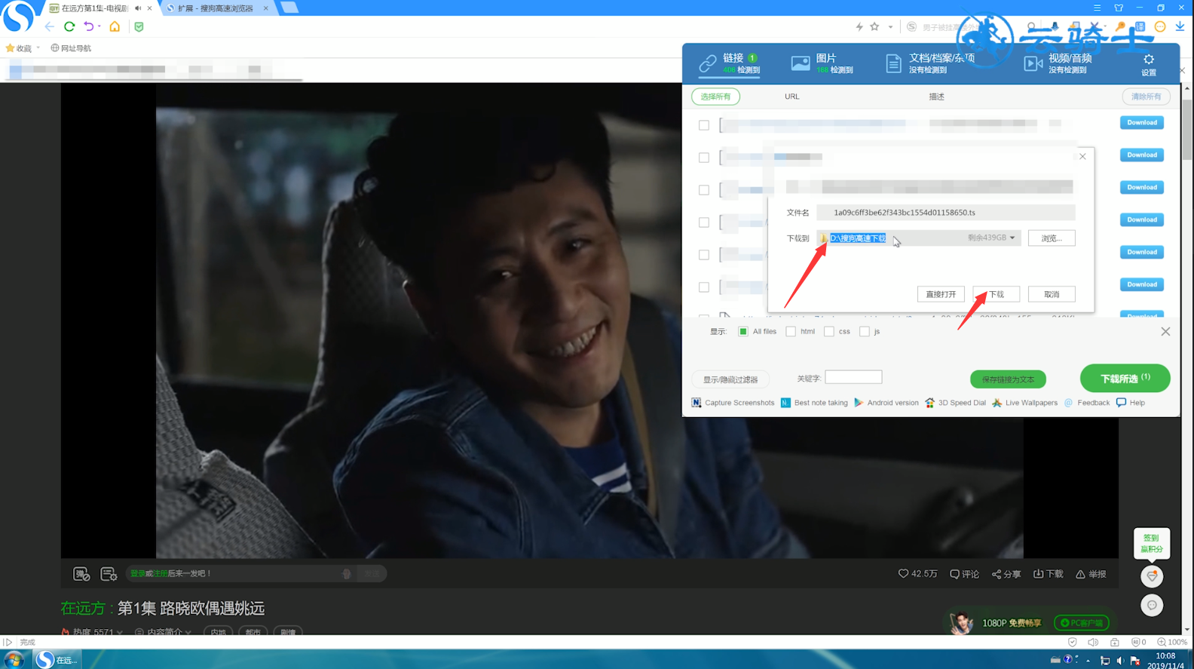This screenshot has height=669, width=1194.
Task: Toggle the danmaku bullet-comment icon
Action: [x=81, y=574]
